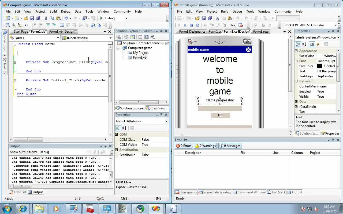The image size is (343, 214).
Task: Click 0 Messages filter button in Error List
Action: (x=230, y=146)
